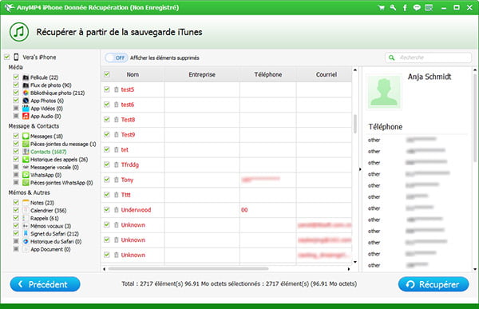The height and width of the screenshot is (309, 479).
Task: Open the register key icon
Action: [393, 8]
